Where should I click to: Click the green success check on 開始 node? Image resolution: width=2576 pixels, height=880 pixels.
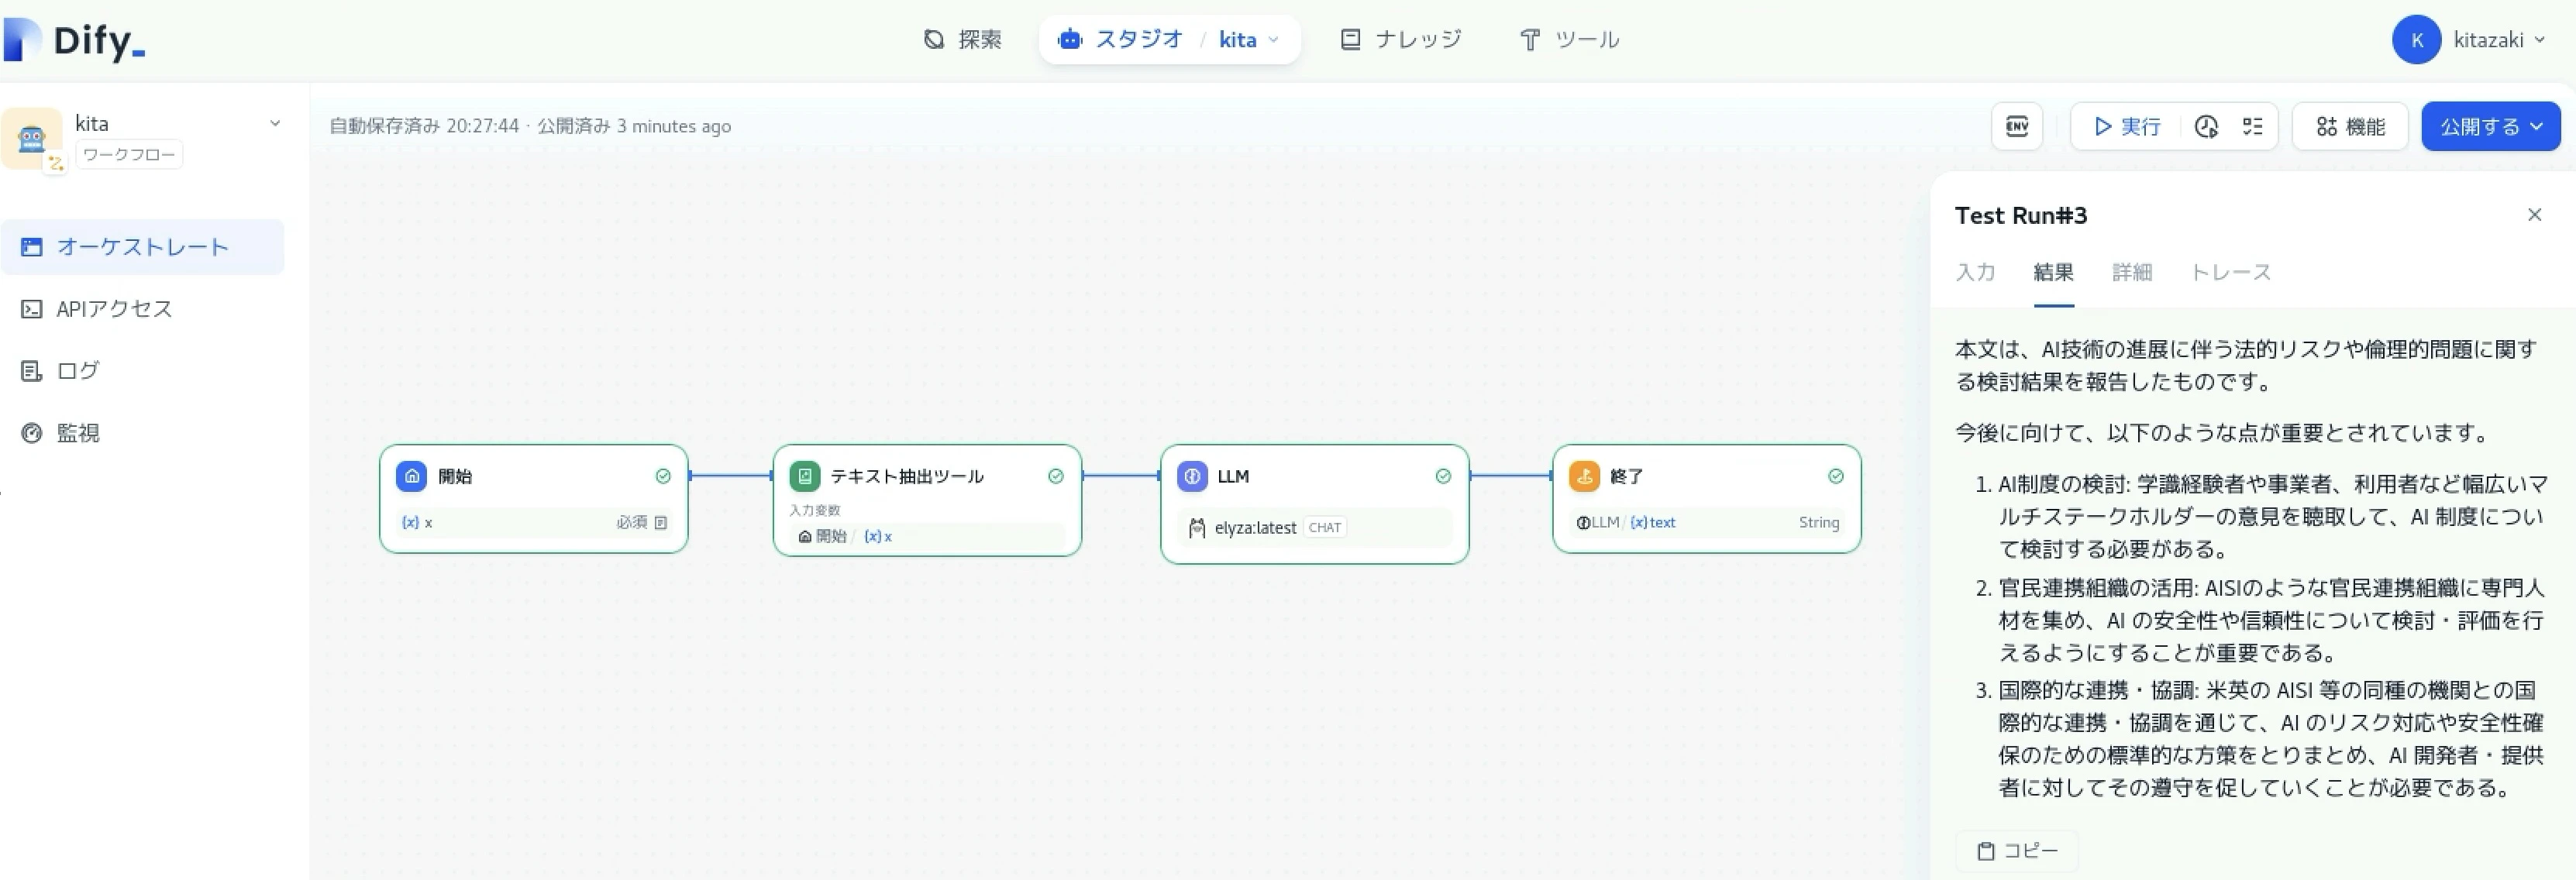coord(663,476)
